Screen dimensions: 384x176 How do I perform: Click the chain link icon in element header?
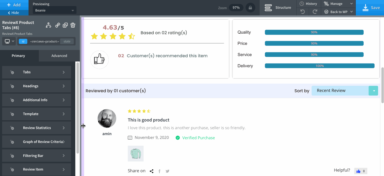pyautogui.click(x=57, y=25)
